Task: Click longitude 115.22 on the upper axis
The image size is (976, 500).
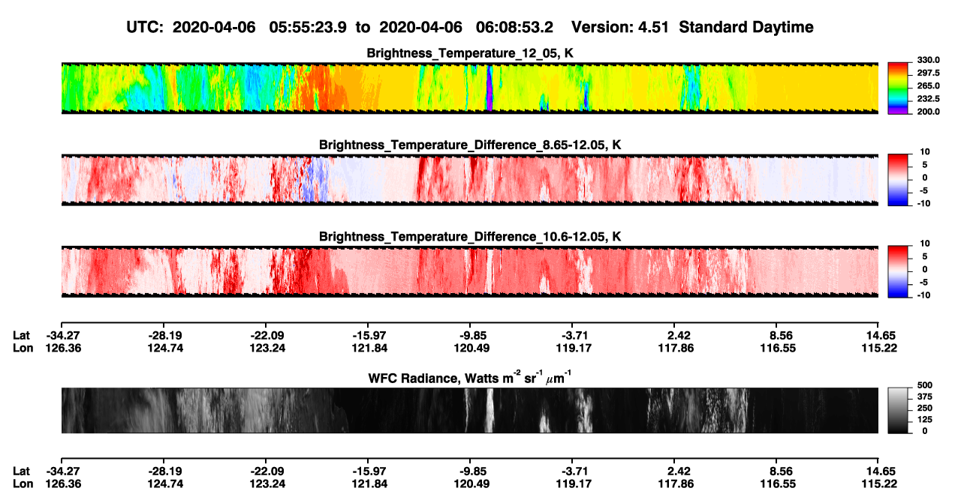Action: [x=881, y=348]
